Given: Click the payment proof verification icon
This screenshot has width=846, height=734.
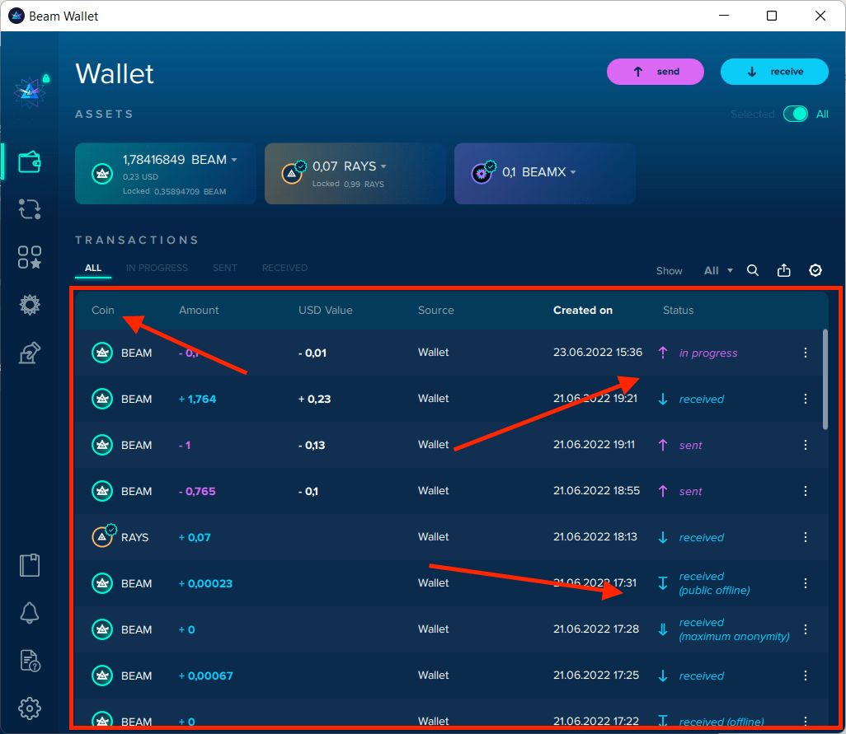Looking at the screenshot, I should tap(815, 270).
